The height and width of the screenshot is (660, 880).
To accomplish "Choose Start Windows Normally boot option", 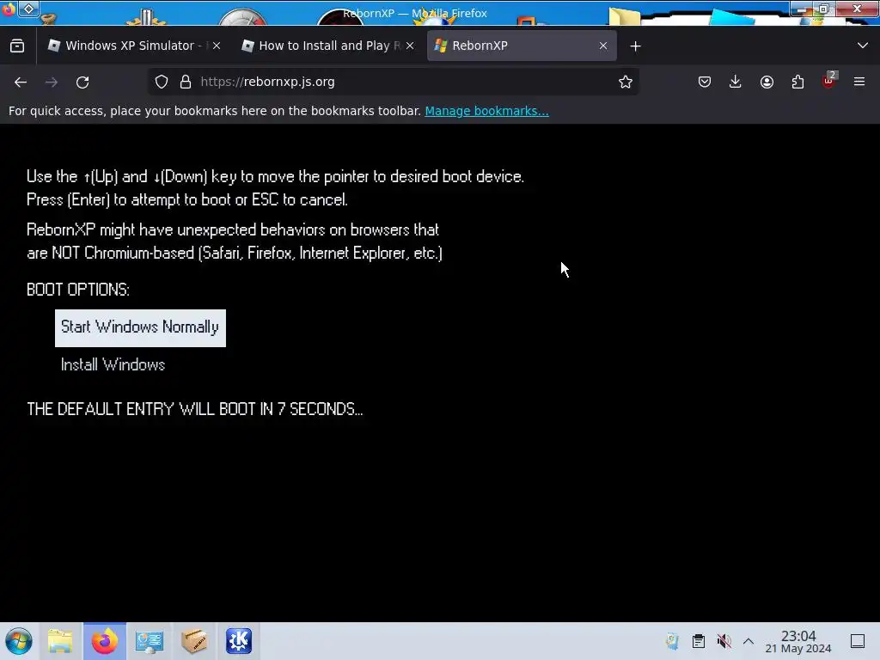I will click(140, 327).
